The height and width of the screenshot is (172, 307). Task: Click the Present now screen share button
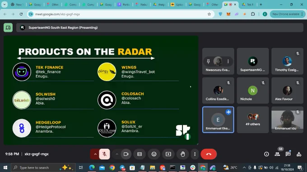168,154
